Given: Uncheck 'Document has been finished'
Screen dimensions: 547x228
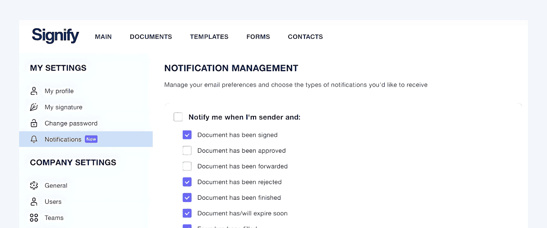Looking at the screenshot, I should point(187,197).
